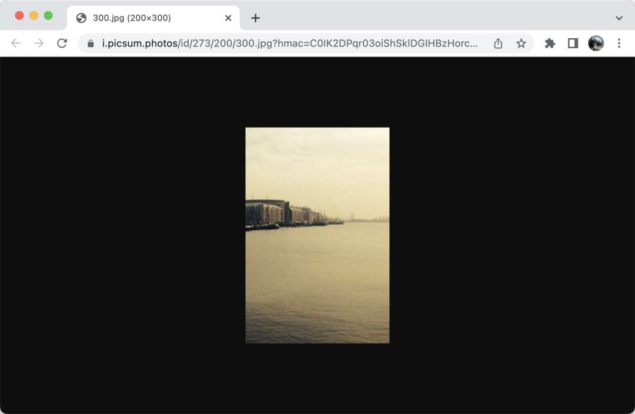Reload the current page

pos(62,44)
